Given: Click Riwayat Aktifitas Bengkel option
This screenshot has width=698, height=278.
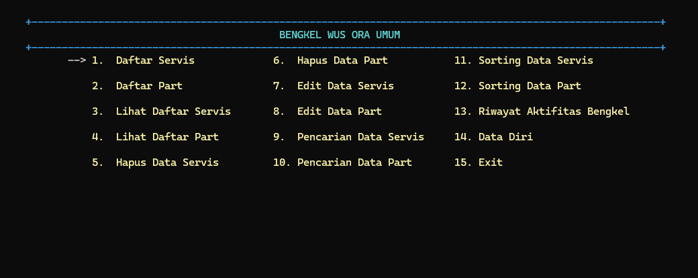Looking at the screenshot, I should coord(554,111).
